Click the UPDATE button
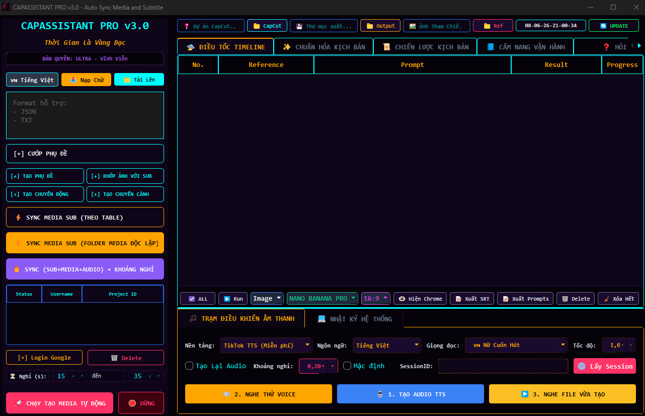 [x=614, y=26]
